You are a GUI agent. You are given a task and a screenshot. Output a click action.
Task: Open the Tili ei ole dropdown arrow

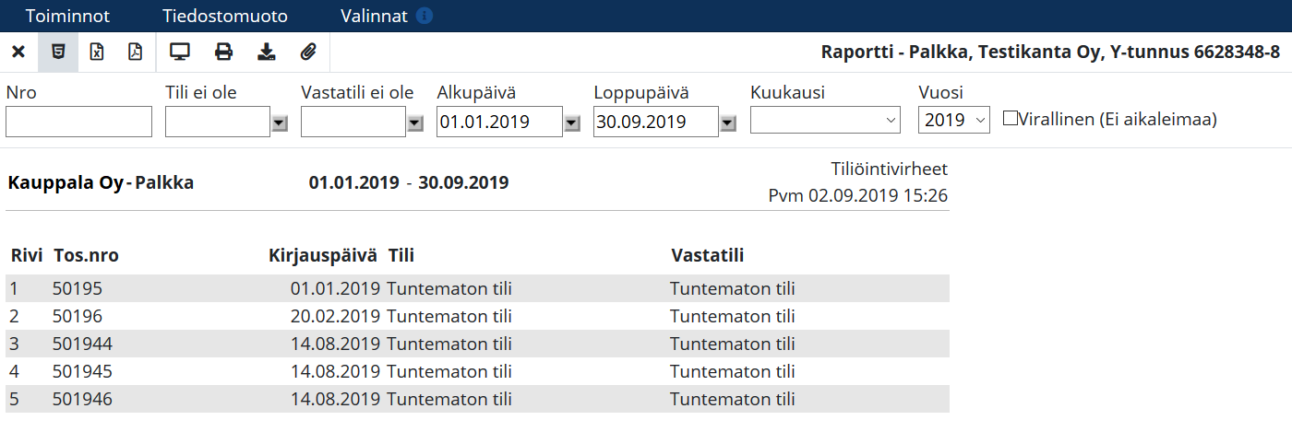280,123
